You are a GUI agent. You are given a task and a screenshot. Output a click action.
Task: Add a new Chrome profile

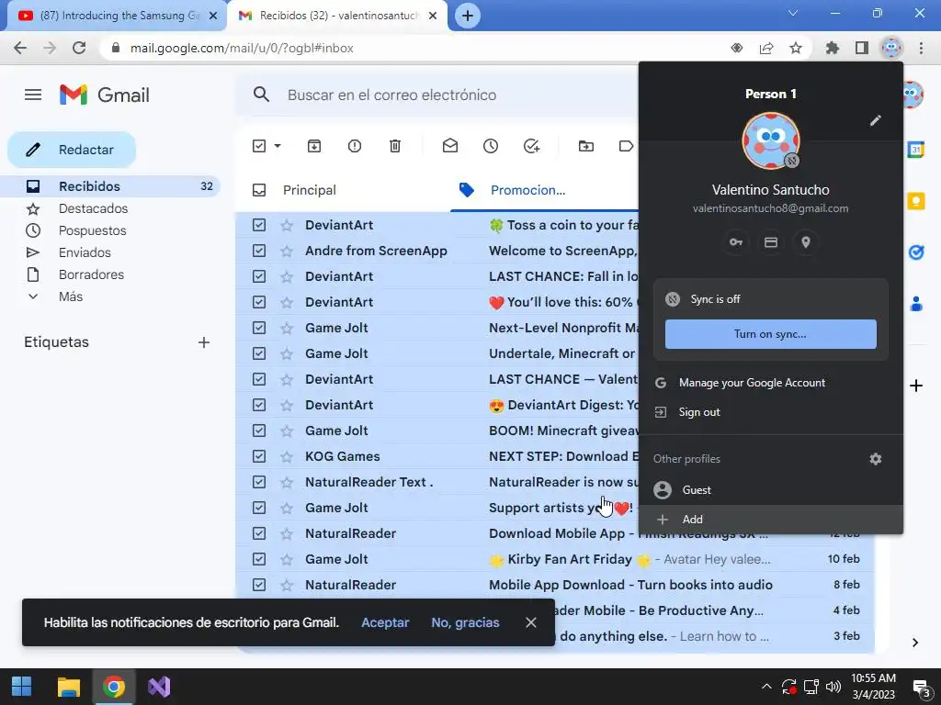pyautogui.click(x=771, y=520)
